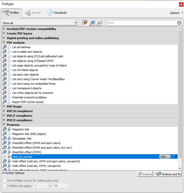Click magnifier icon beside List all hairlines

(5, 47)
